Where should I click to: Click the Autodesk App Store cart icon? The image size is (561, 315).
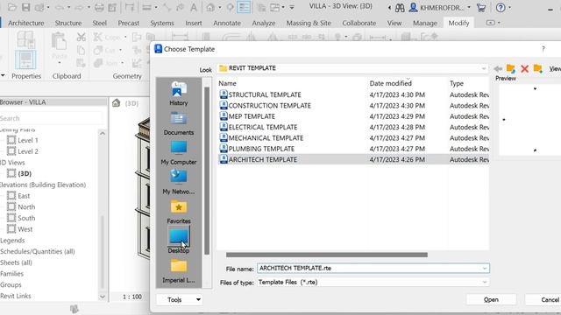click(x=481, y=8)
